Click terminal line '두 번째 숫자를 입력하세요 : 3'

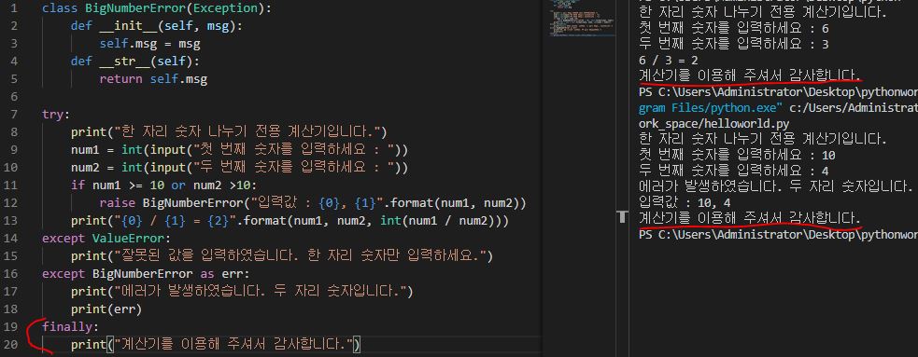734,45
